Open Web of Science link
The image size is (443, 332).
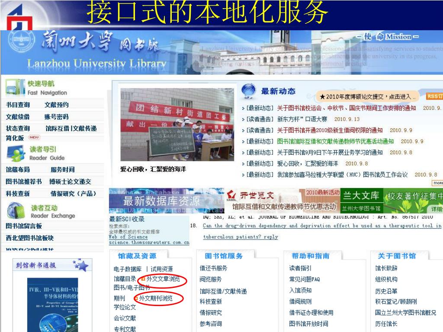pyautogui.click(x=128, y=237)
